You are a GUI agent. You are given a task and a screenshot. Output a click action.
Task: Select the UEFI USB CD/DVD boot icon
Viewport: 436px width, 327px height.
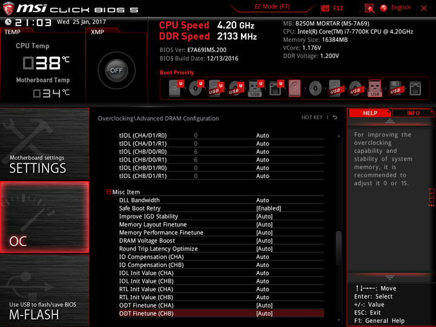pyautogui.click(x=236, y=88)
